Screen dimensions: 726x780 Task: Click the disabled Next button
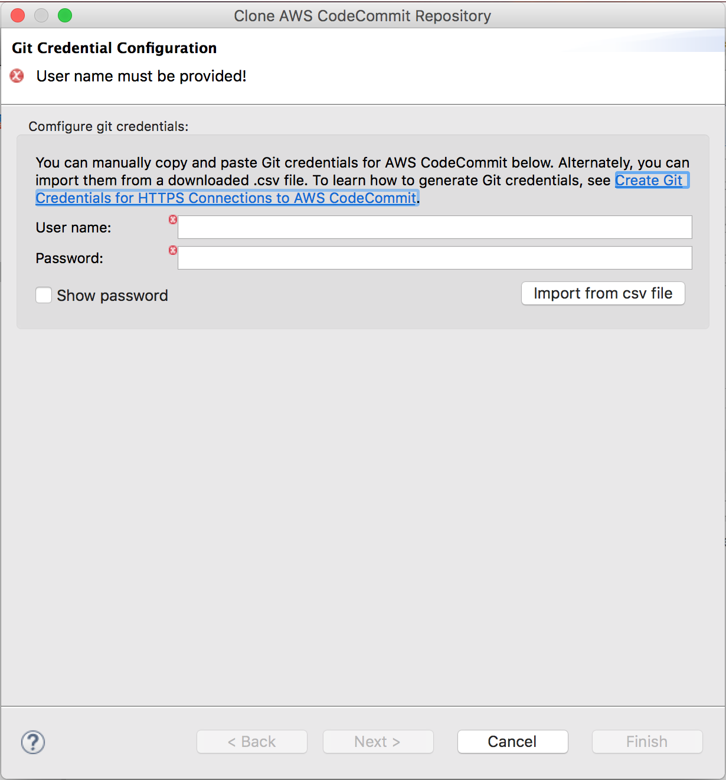378,742
